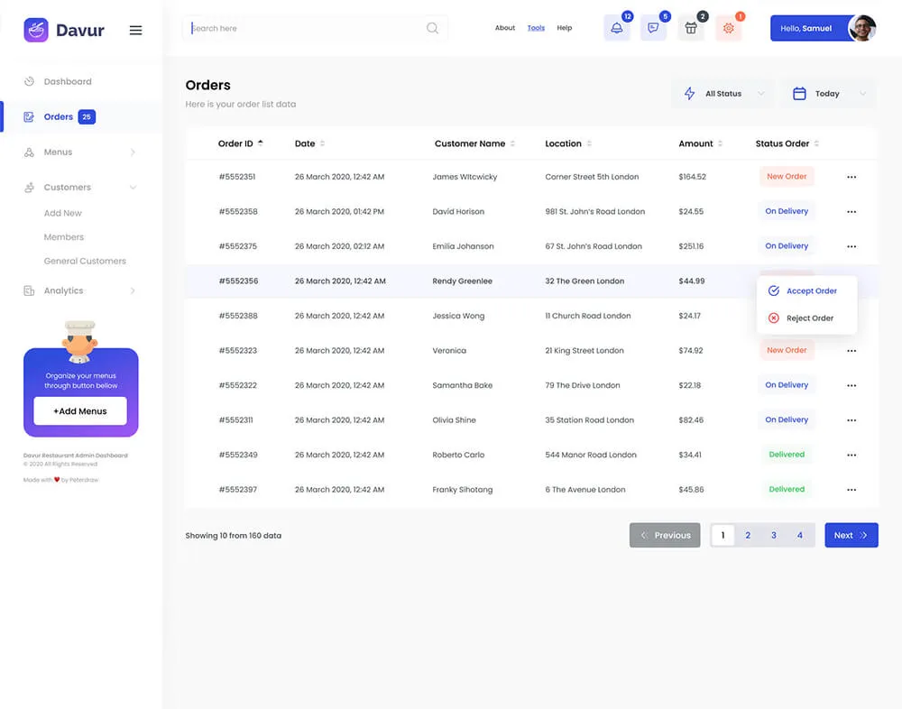Image resolution: width=902 pixels, height=709 pixels.
Task: Open three-dot menu for order #5552351
Action: 851,177
